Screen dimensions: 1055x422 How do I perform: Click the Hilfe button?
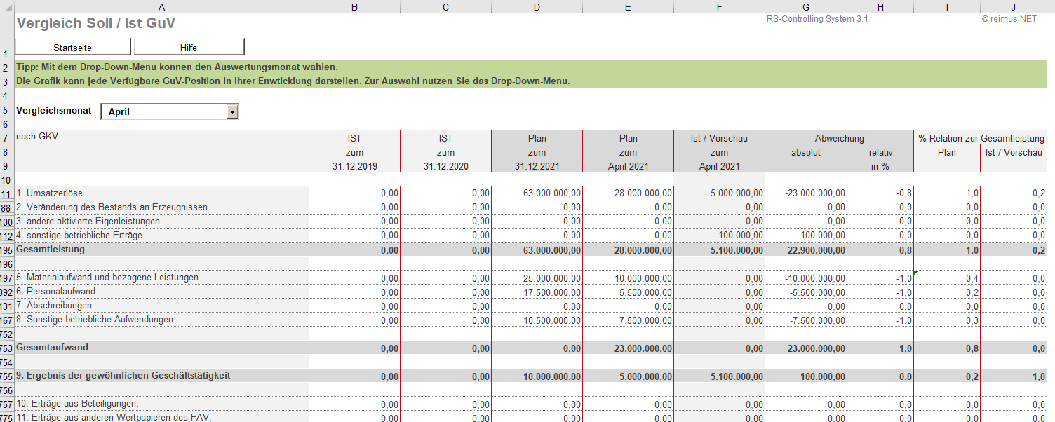point(189,48)
